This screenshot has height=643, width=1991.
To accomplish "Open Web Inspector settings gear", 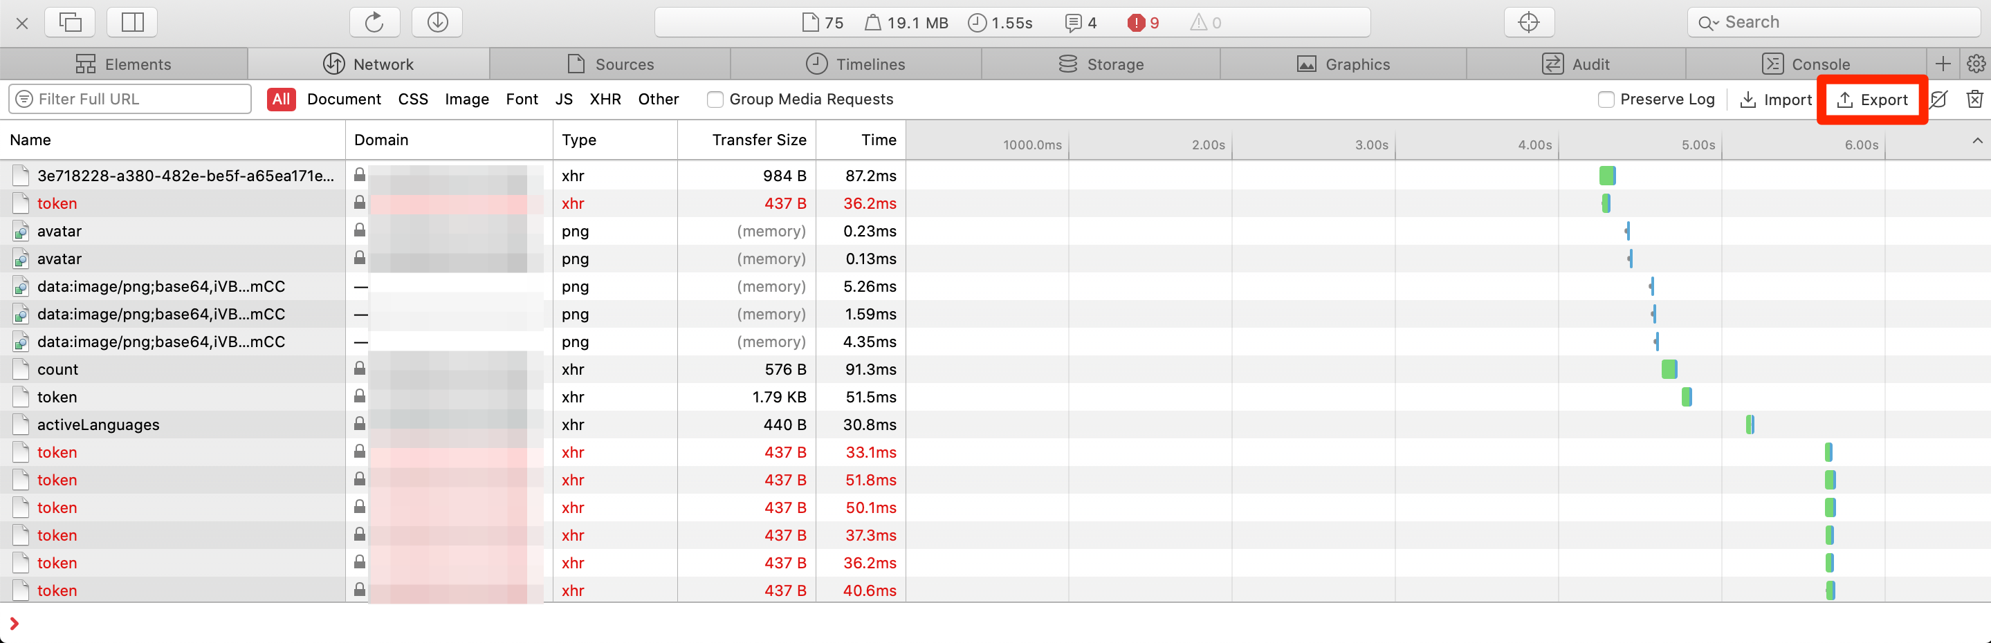I will pos(1976,64).
